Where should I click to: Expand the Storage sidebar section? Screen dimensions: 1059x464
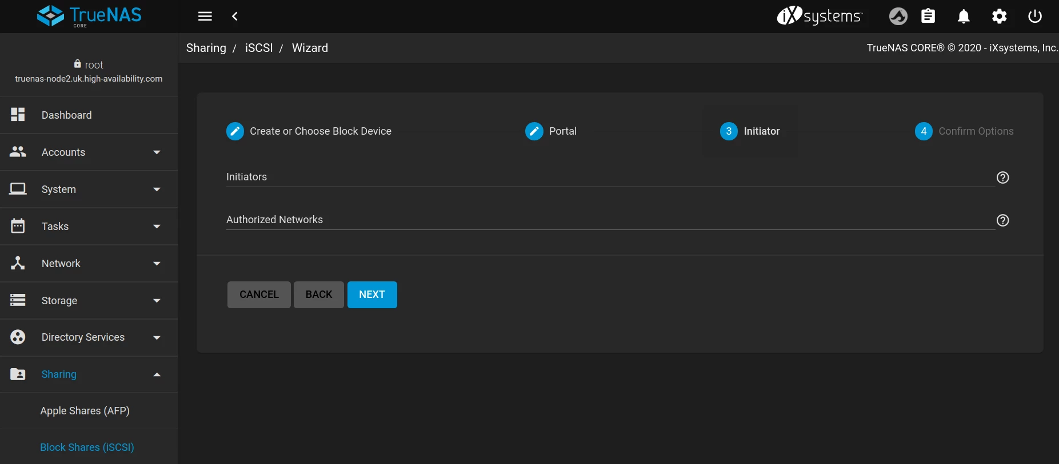89,301
